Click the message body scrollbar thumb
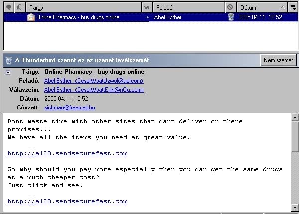 [295, 137]
